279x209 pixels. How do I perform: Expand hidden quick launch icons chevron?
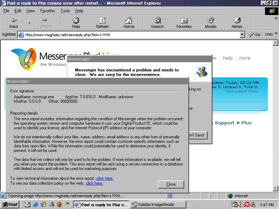click(x=68, y=204)
